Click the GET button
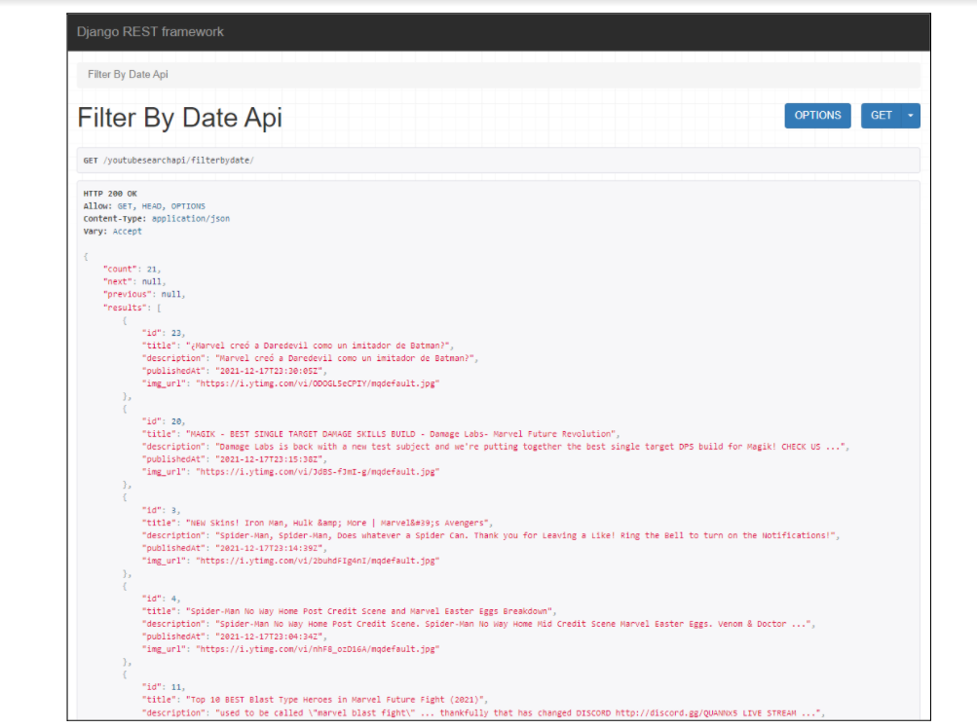The width and height of the screenshot is (977, 728). 881,115
